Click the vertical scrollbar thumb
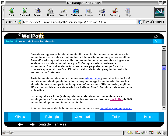The width and height of the screenshot is (168, 136). click(164, 68)
